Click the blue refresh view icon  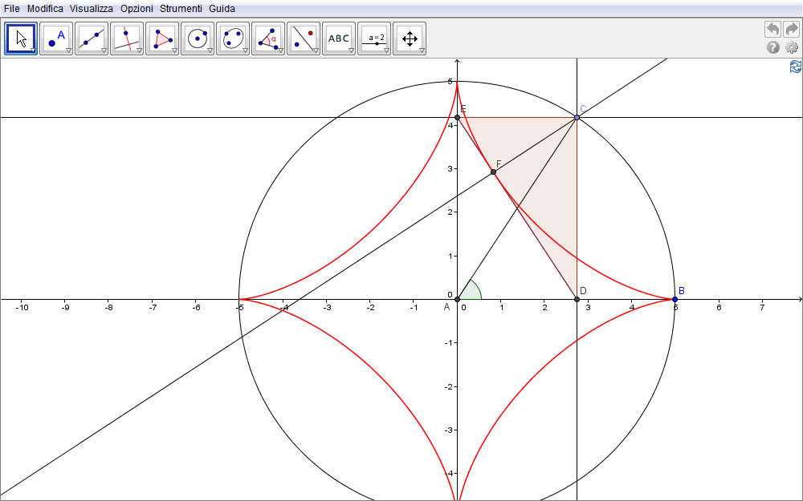point(795,67)
